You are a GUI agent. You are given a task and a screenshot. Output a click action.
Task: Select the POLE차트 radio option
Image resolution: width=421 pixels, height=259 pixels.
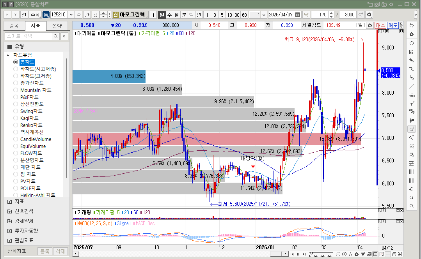coord(16,188)
